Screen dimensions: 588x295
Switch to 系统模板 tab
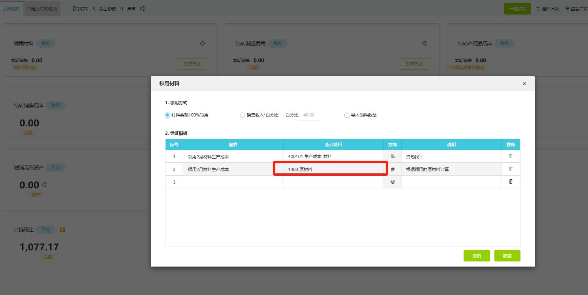pos(11,8)
